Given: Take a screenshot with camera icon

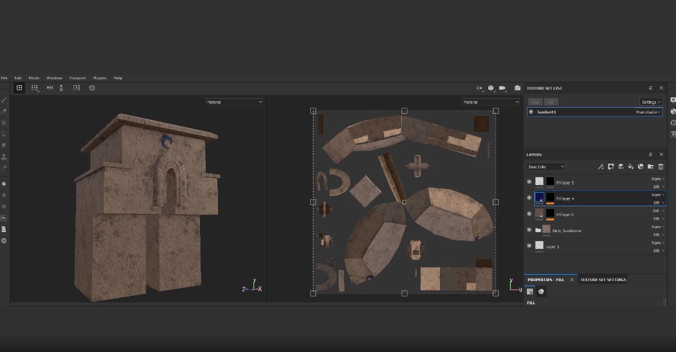Looking at the screenshot, I should pyautogui.click(x=517, y=88).
